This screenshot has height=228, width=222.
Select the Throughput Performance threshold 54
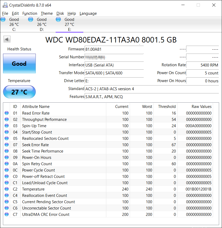point(174,120)
